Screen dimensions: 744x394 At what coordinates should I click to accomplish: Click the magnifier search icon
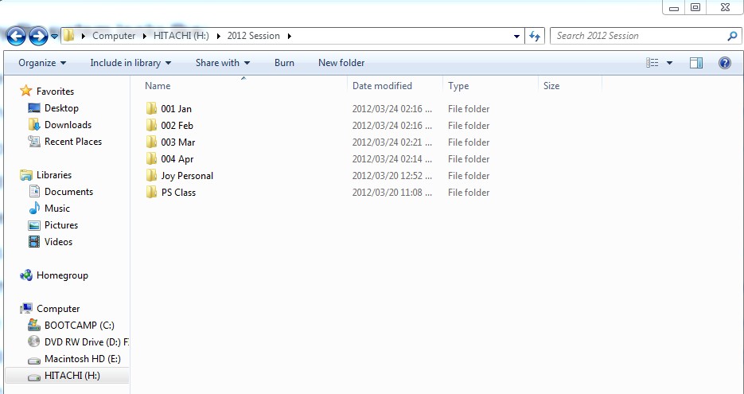(733, 36)
